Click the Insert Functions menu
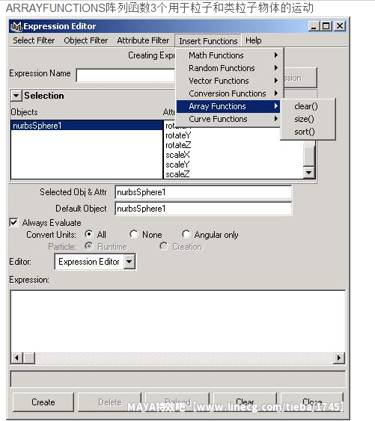This screenshot has width=375, height=421. click(208, 41)
